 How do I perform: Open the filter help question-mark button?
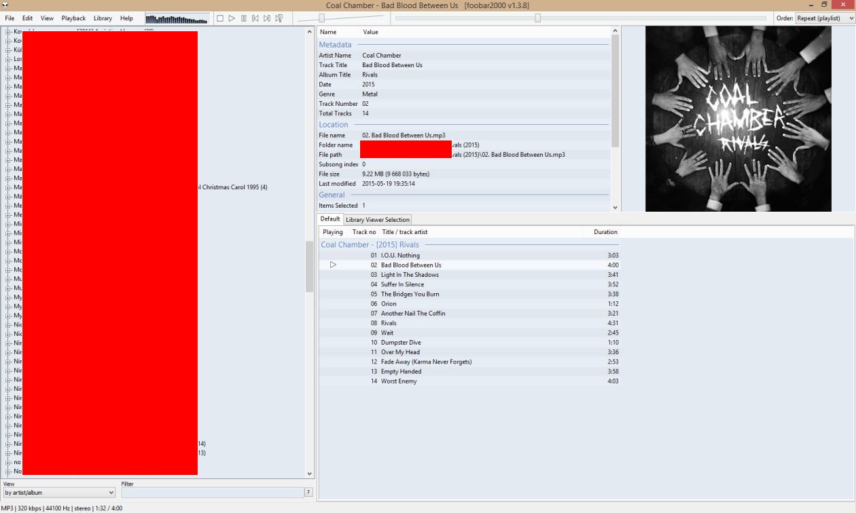click(x=308, y=493)
